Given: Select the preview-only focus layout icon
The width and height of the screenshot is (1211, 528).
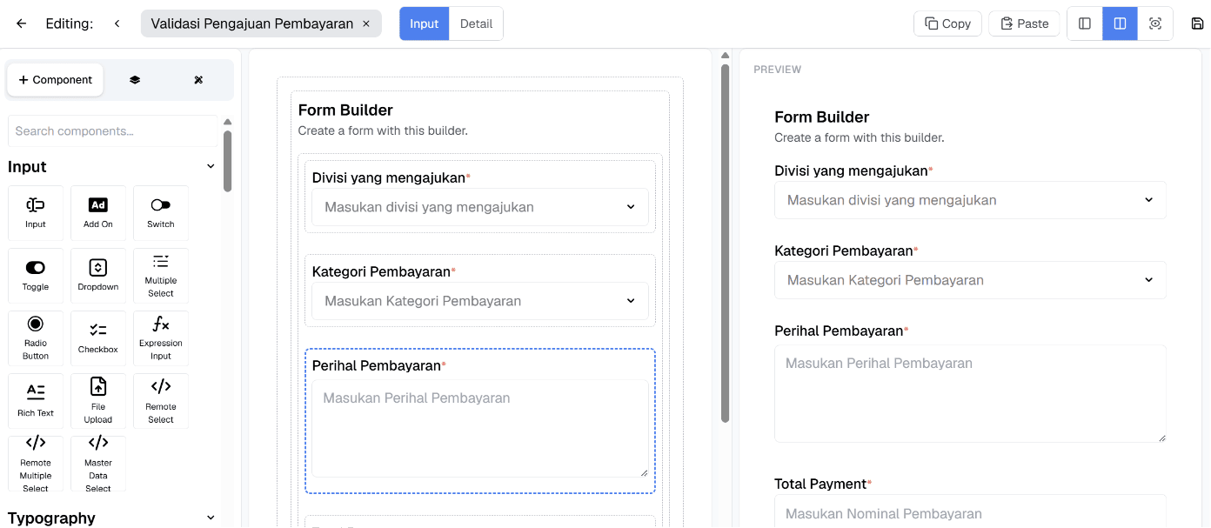Looking at the screenshot, I should click(1155, 23).
